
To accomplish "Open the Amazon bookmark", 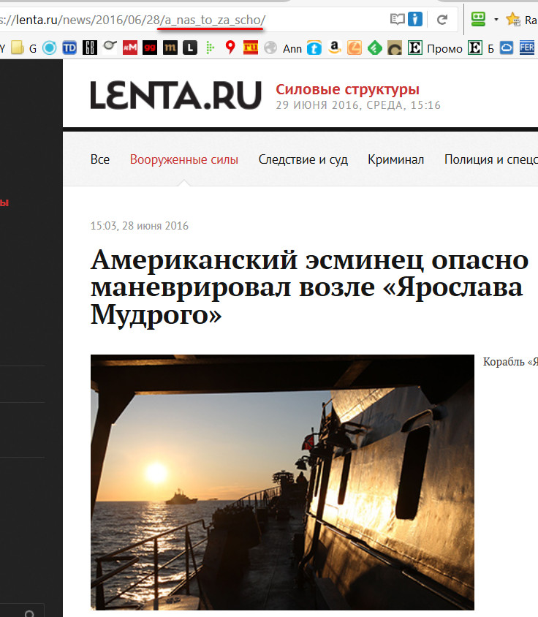I will (335, 48).
